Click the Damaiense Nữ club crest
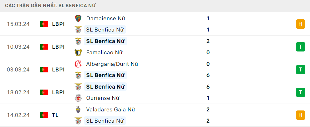Image resolution: width=310 pixels, height=127 pixels. (78, 18)
